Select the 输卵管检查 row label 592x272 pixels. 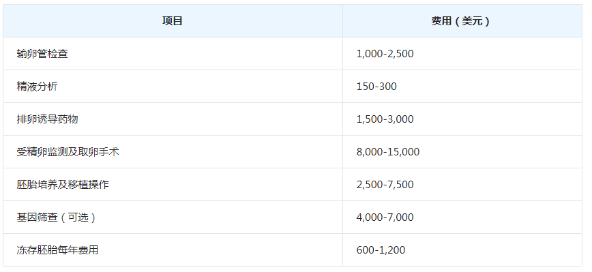(42, 54)
